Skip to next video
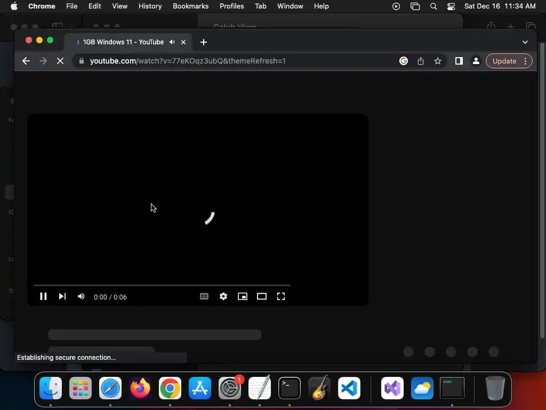Image resolution: width=546 pixels, height=410 pixels. point(62,296)
